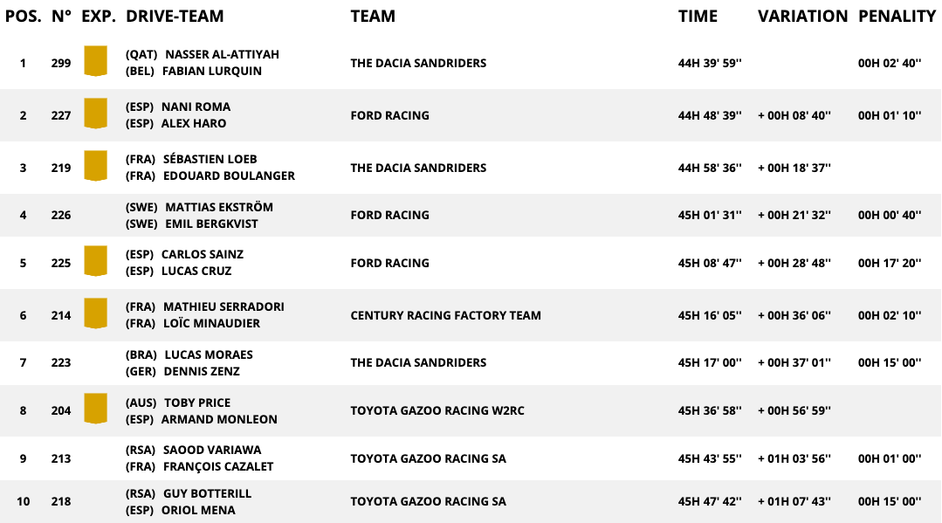Image resolution: width=942 pixels, height=523 pixels.
Task: Click the PENALITY column header
Action: [897, 16]
